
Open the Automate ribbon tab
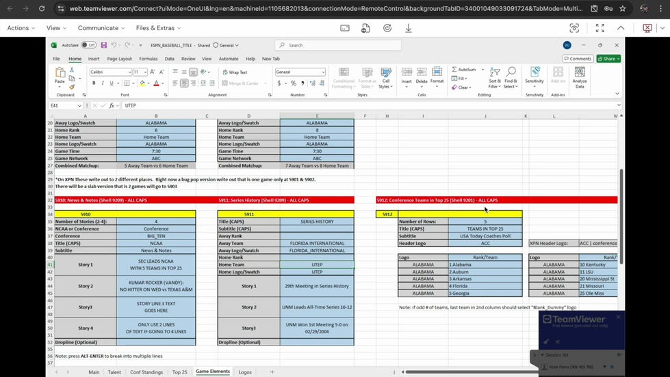point(229,59)
